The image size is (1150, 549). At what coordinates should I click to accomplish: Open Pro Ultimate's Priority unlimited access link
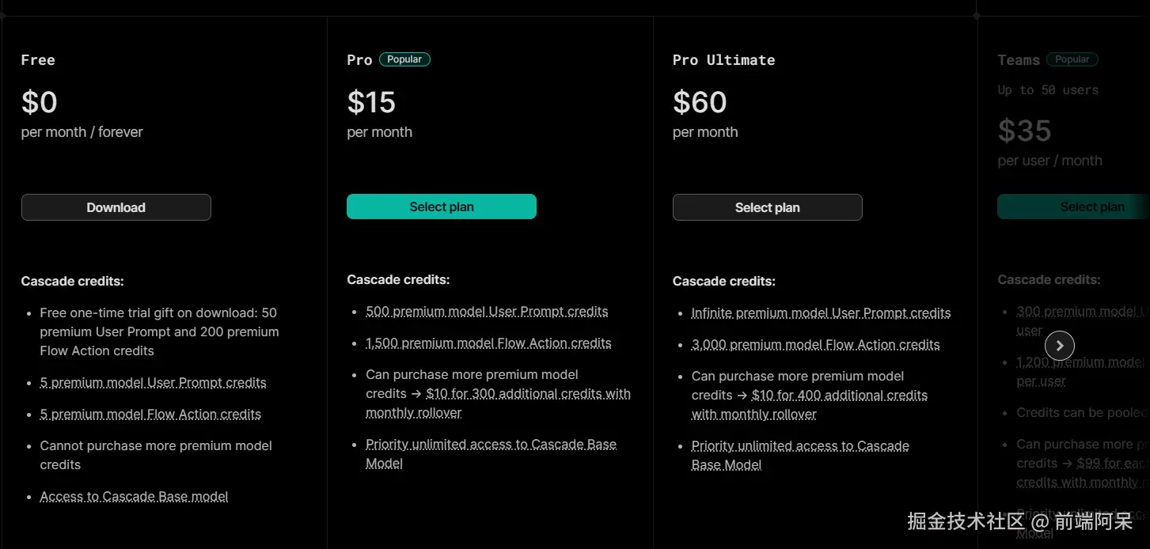(x=800, y=446)
